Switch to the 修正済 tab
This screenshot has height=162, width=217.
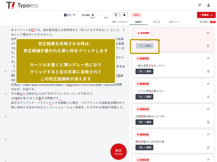[156, 22]
